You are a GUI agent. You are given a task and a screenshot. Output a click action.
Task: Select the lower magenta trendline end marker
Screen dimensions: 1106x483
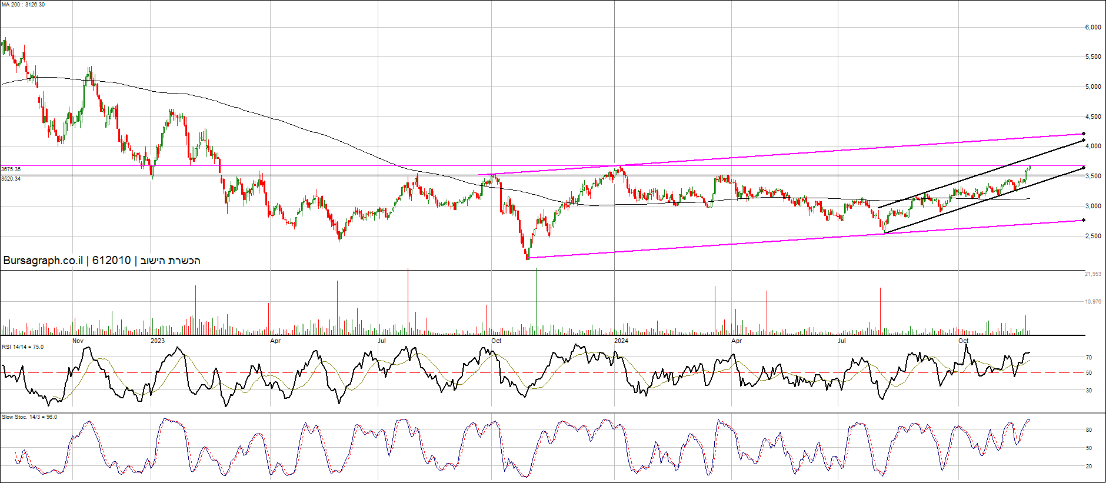(x=1084, y=221)
